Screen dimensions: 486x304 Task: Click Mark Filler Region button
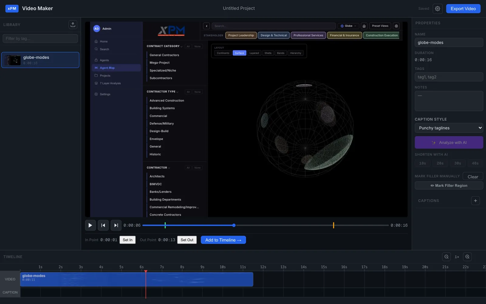pos(449,185)
